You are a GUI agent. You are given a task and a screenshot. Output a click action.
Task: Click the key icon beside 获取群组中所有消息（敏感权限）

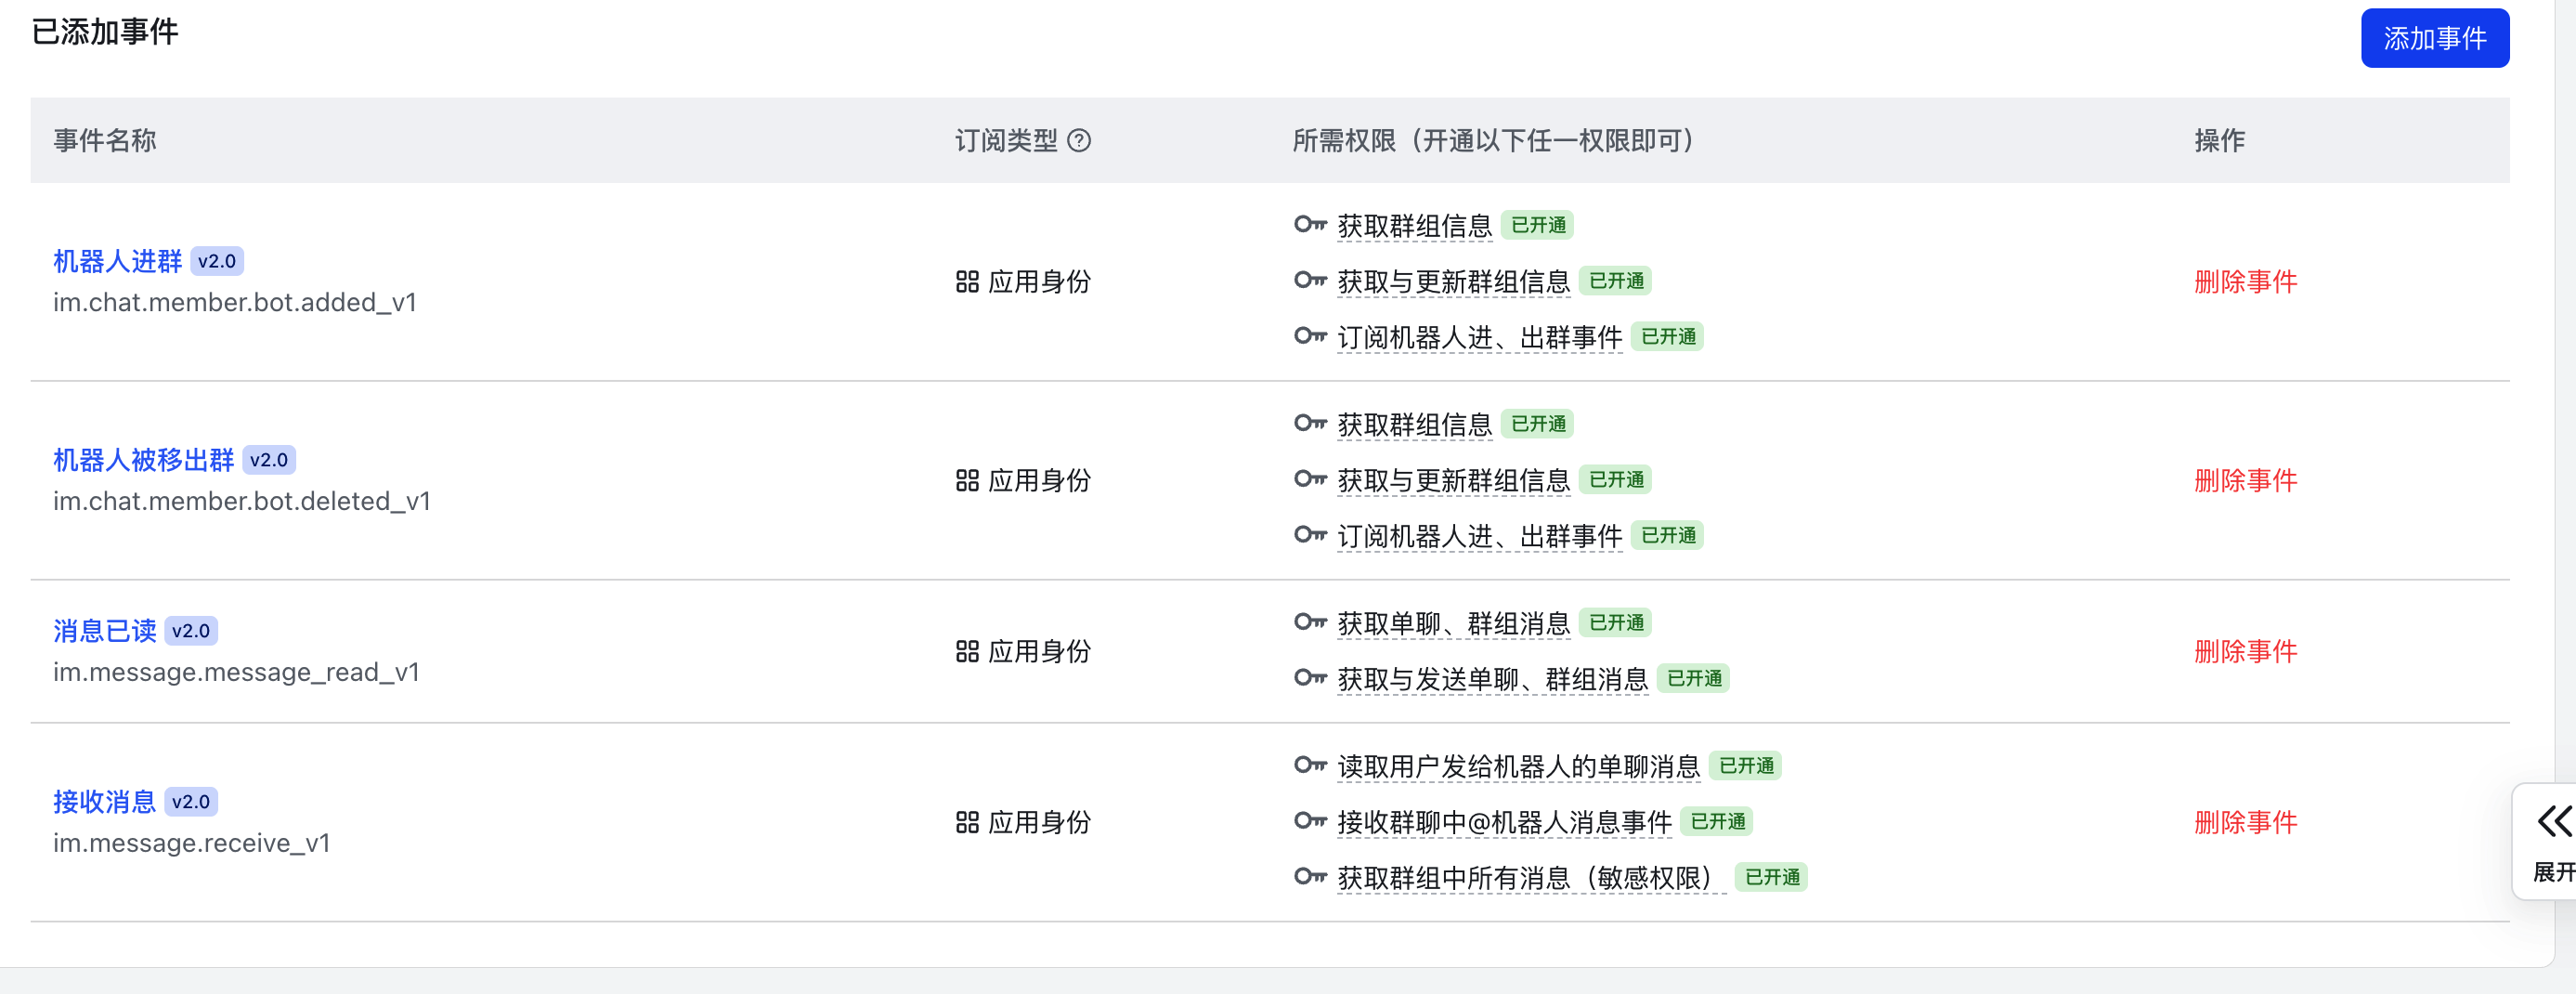pyautogui.click(x=1308, y=877)
